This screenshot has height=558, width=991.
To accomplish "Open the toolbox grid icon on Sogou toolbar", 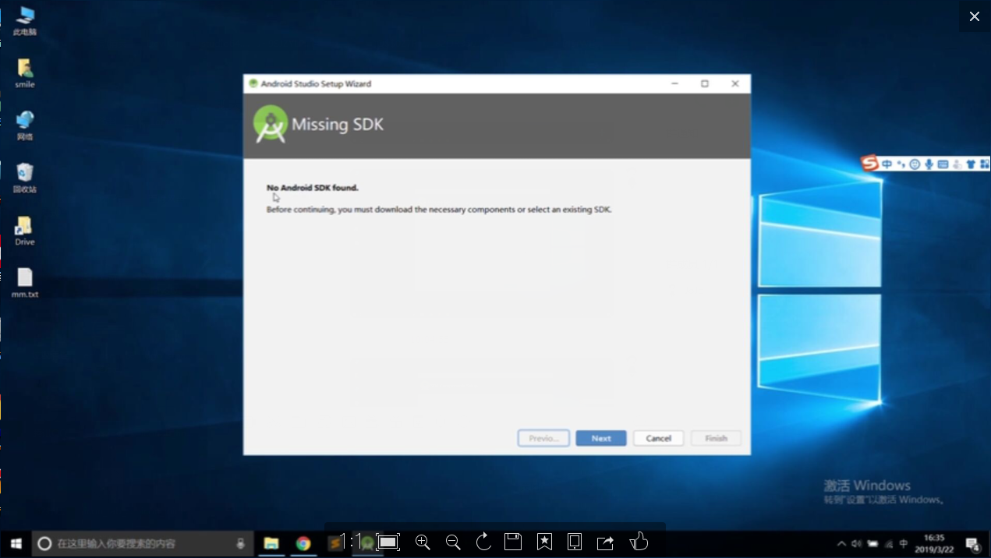I will (985, 164).
